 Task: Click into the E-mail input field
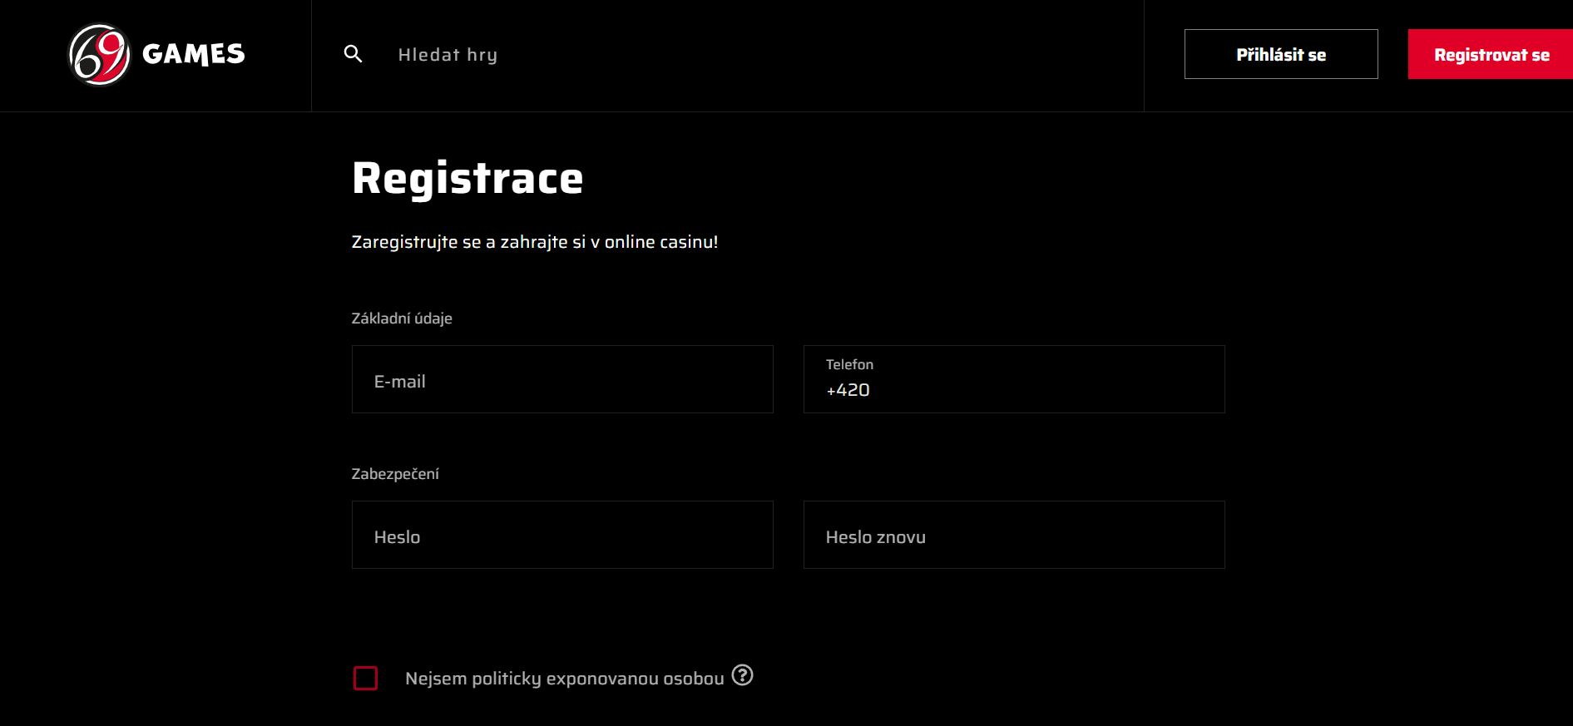[x=562, y=379]
